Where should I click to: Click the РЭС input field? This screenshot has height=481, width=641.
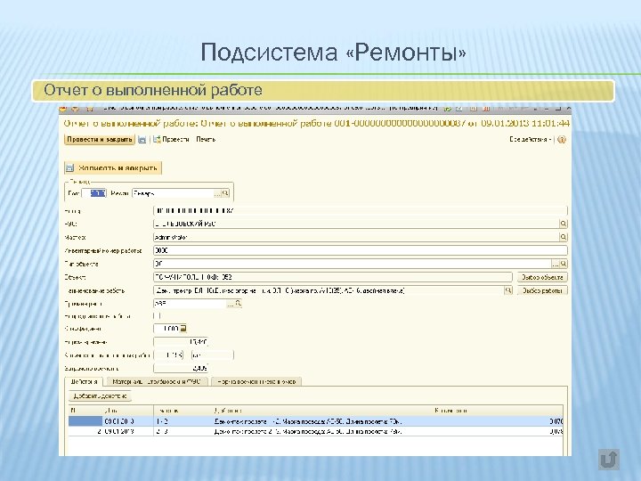[356, 224]
